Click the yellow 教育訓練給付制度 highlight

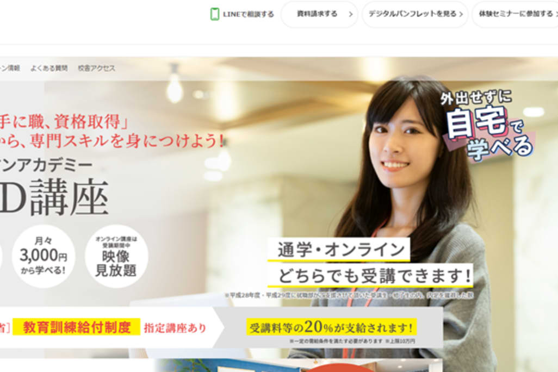(x=77, y=327)
